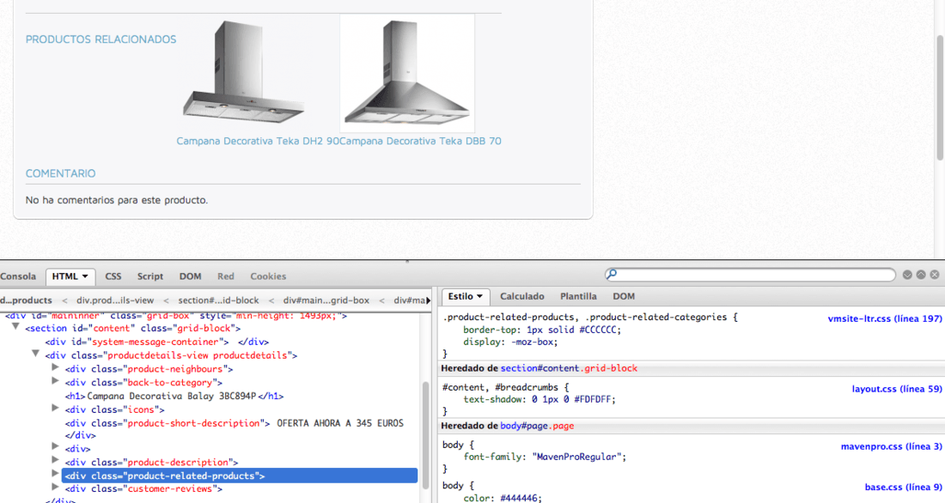Open the Cookies tab

pyautogui.click(x=268, y=276)
